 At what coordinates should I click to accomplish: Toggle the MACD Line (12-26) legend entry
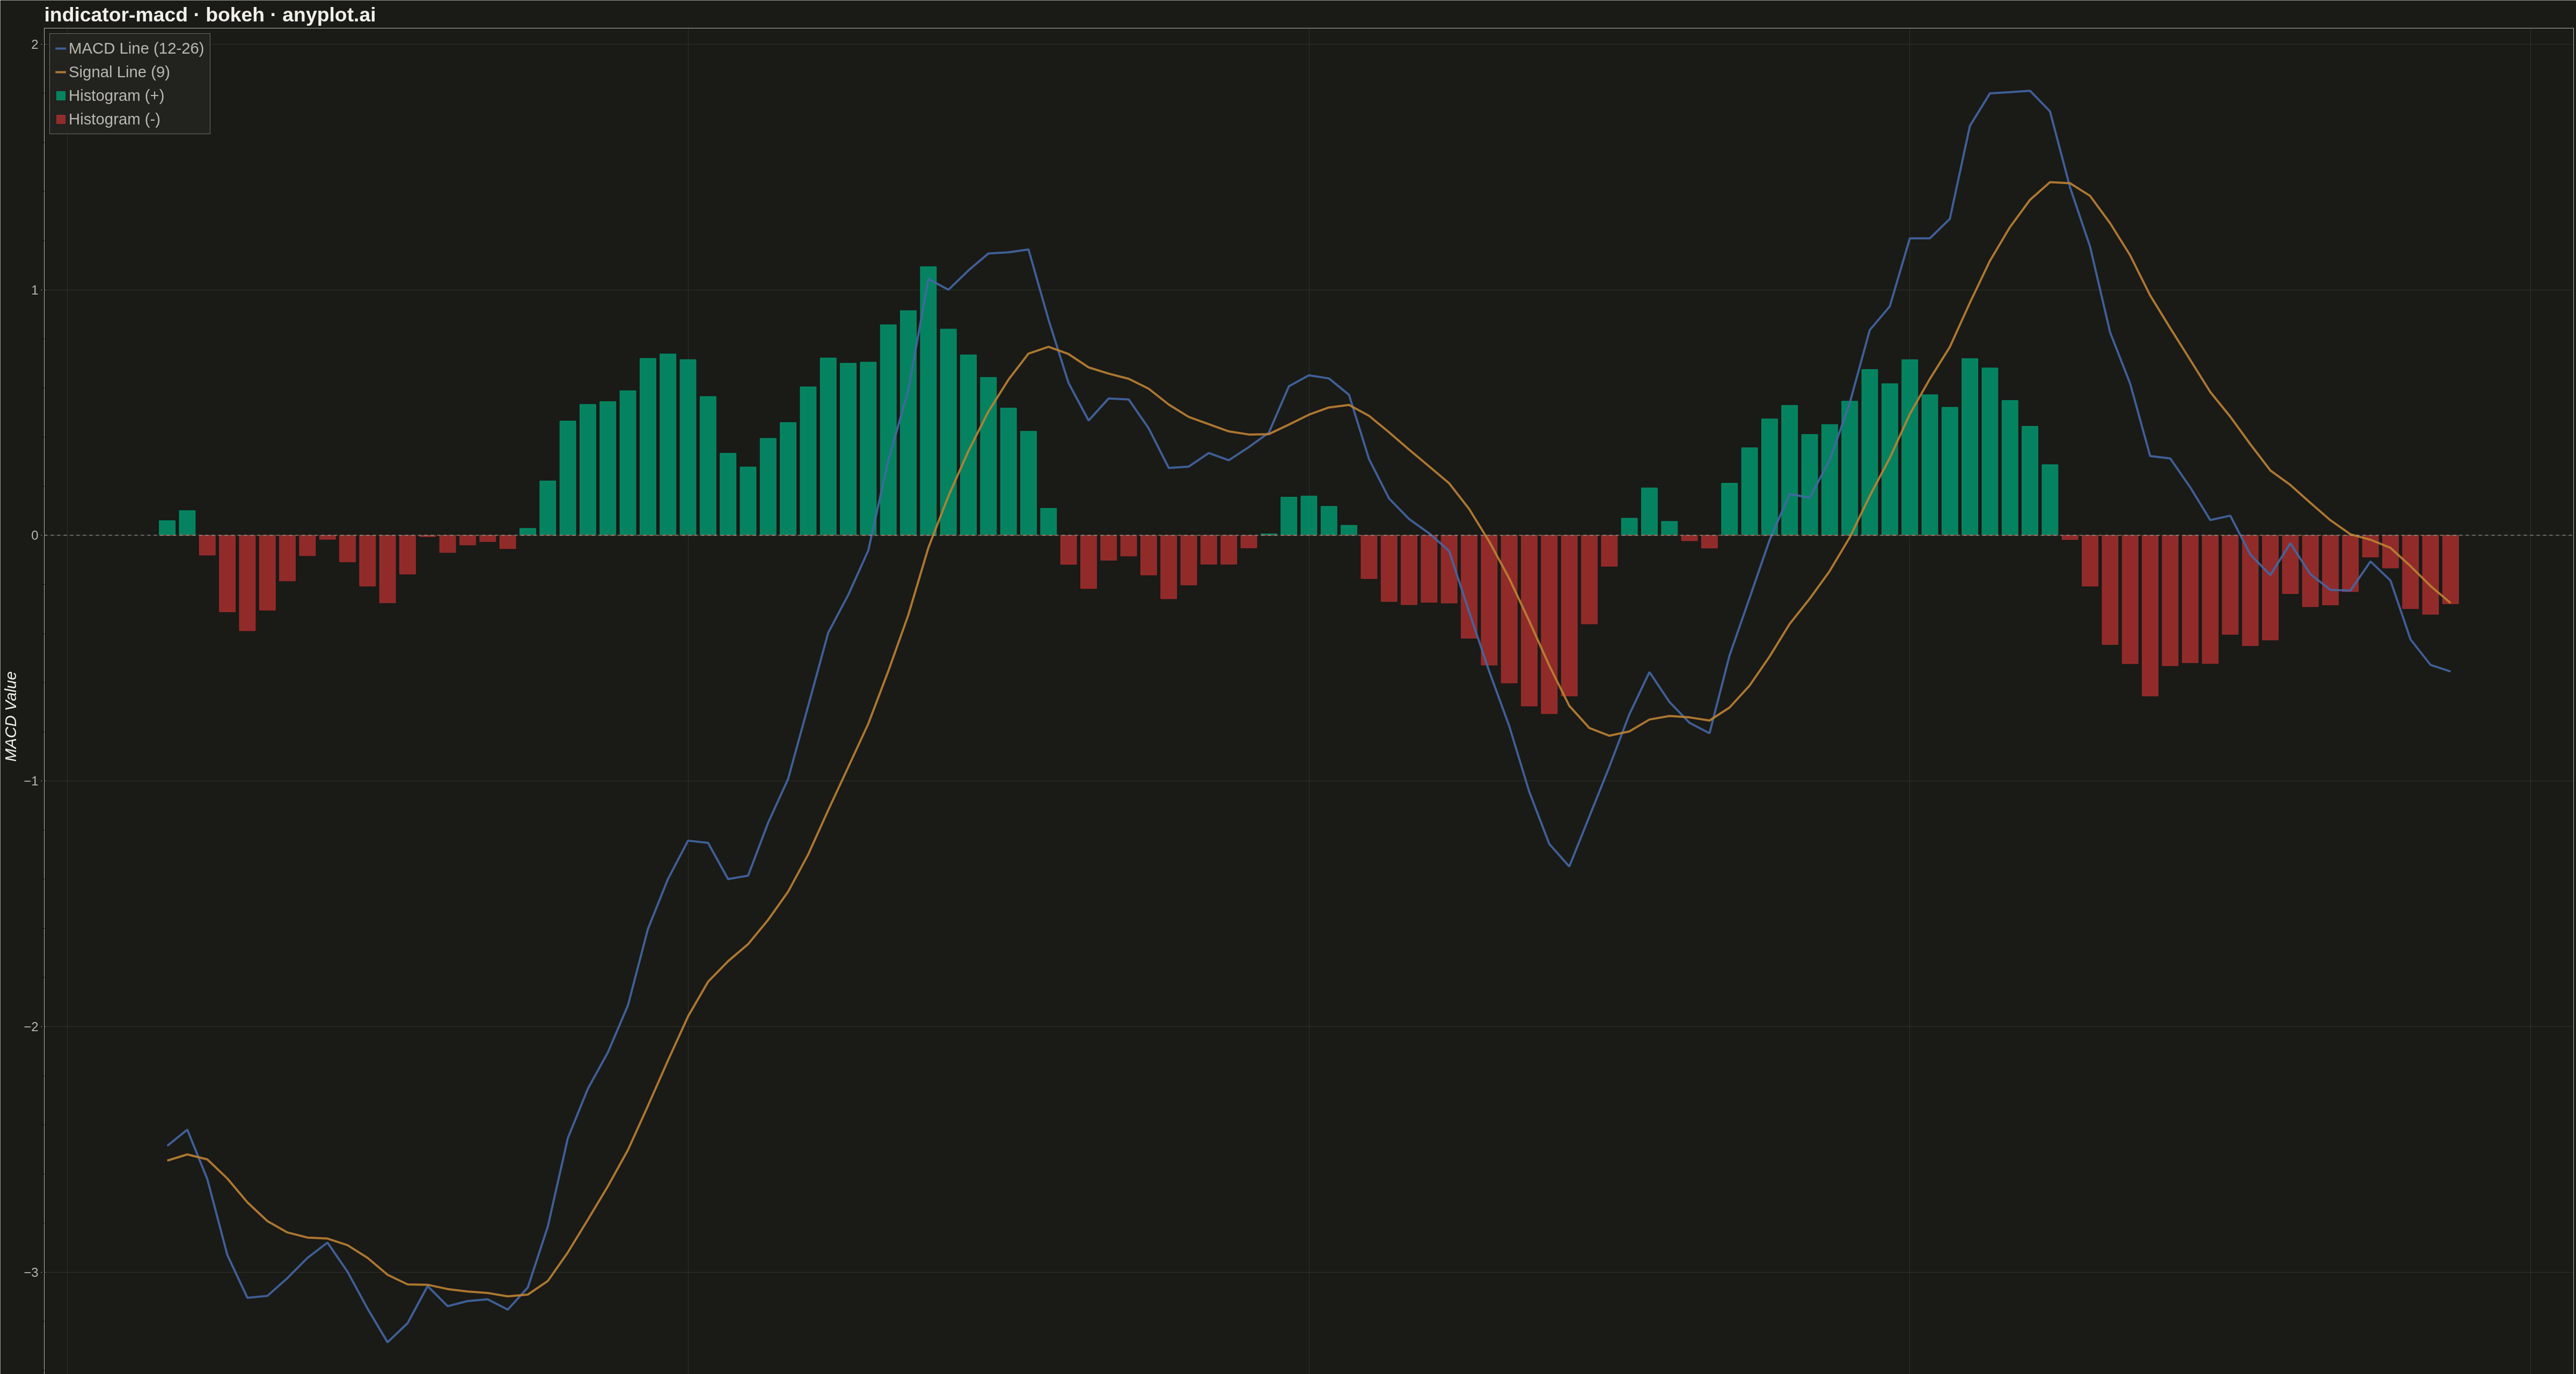(130, 48)
